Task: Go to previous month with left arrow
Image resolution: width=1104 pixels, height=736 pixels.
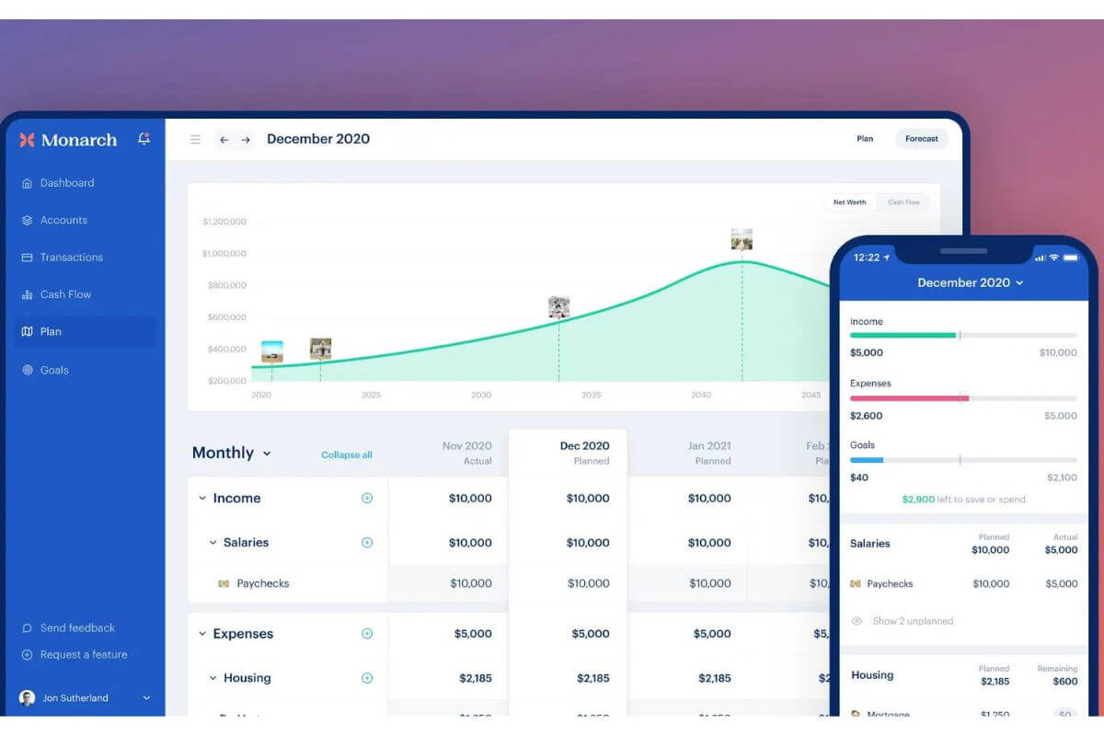Action: pyautogui.click(x=224, y=140)
